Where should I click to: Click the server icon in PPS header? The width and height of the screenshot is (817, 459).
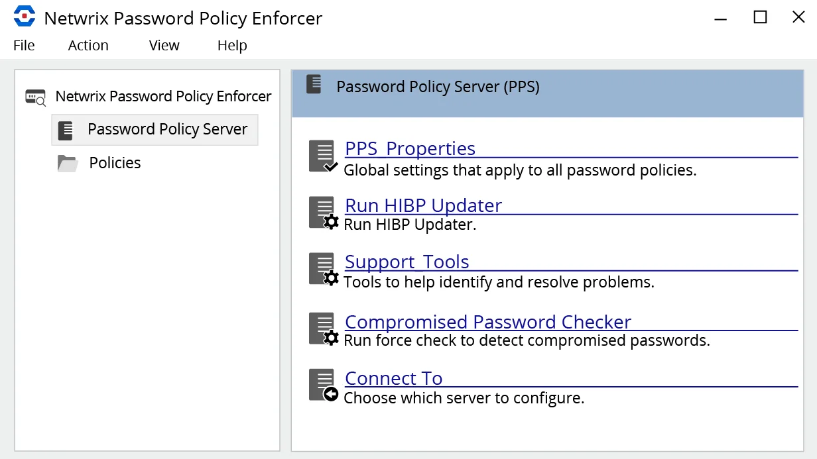click(x=314, y=84)
